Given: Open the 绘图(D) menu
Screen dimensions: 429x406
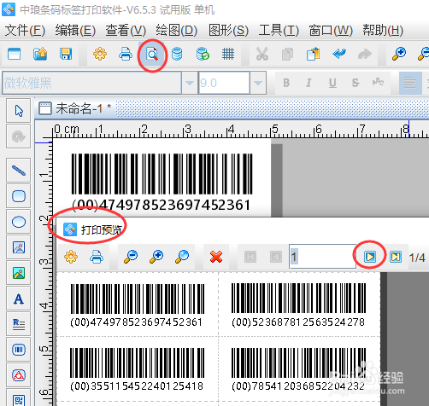Looking at the screenshot, I should (177, 31).
